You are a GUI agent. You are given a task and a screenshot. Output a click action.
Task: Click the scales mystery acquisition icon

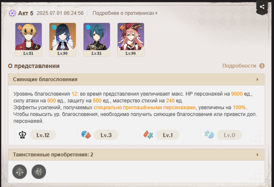(x=20, y=172)
